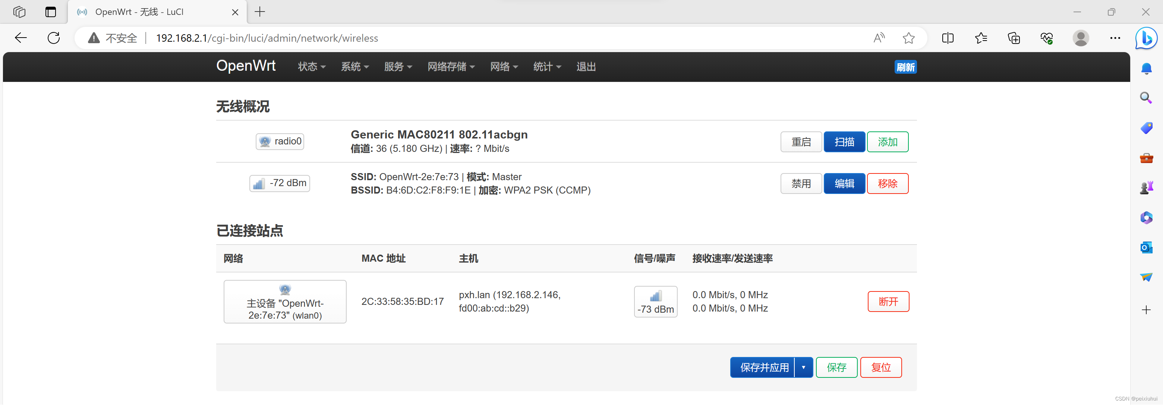Disconnect the station using 断开

[888, 302]
